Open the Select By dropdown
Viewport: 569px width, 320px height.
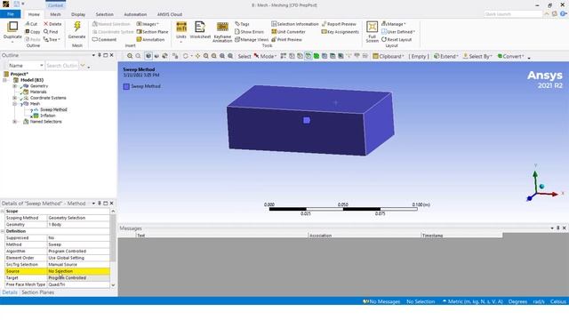(x=477, y=56)
